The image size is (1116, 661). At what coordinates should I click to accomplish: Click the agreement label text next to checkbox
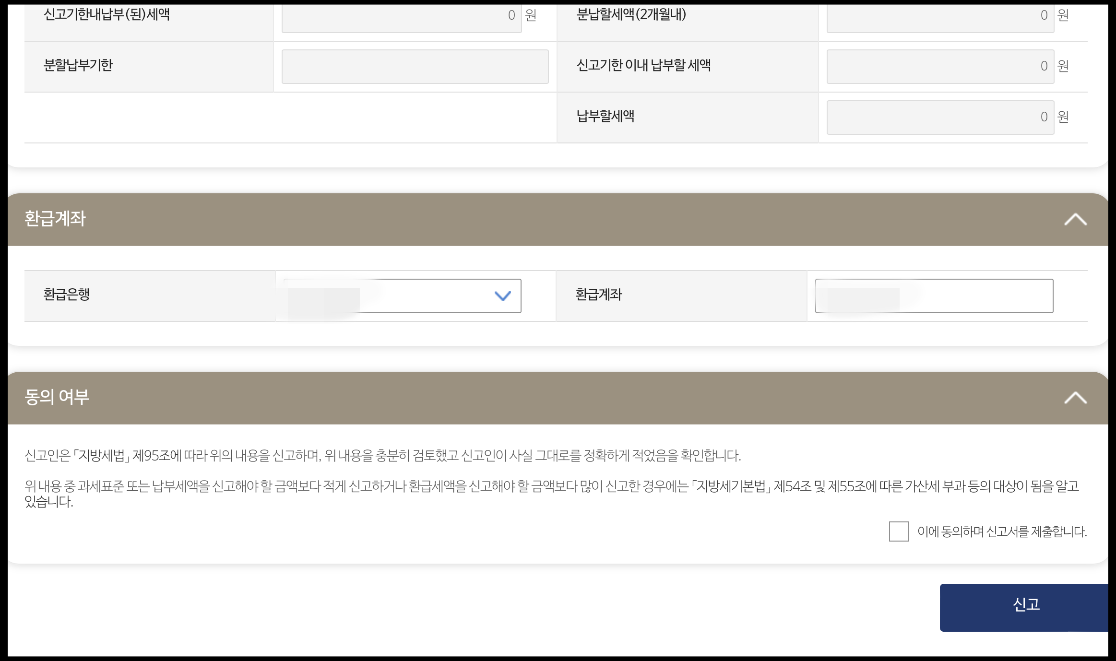click(x=1002, y=531)
